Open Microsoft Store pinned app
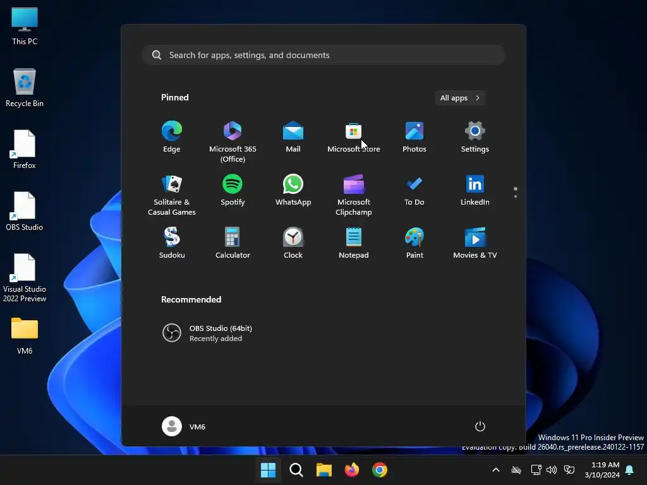 tap(354, 137)
